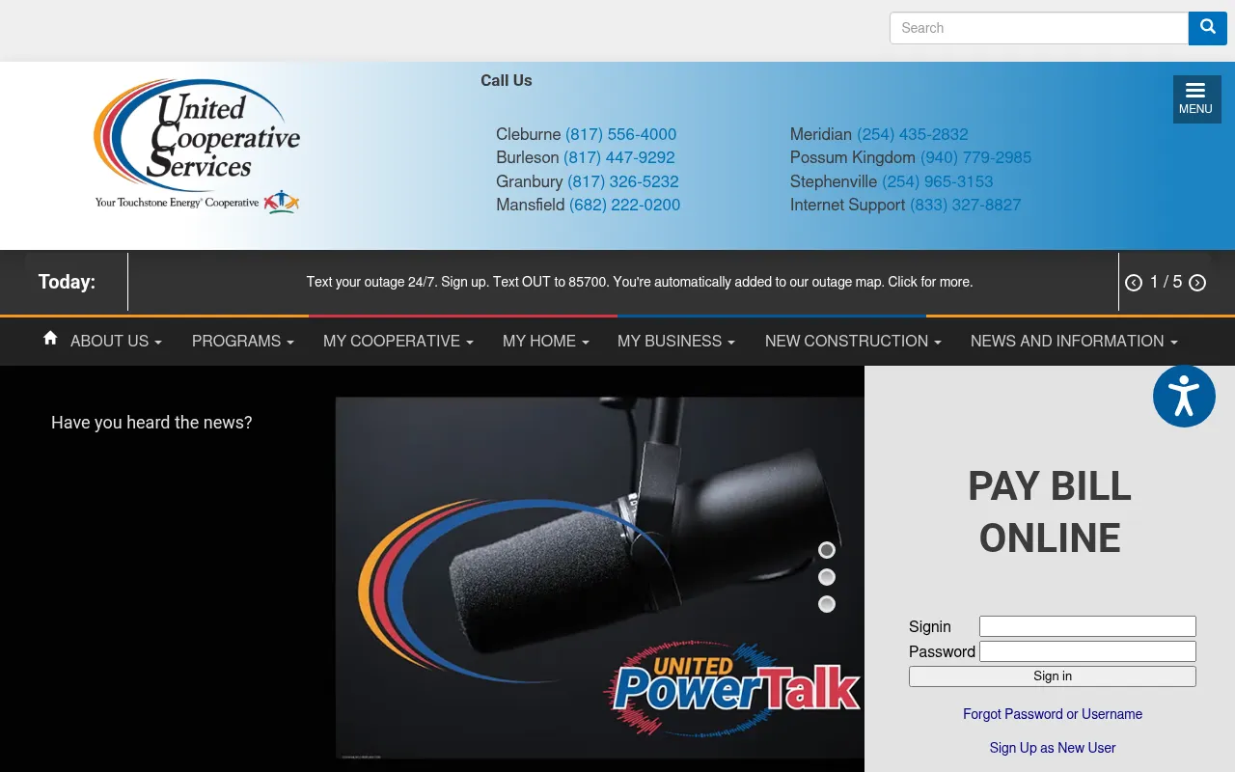The width and height of the screenshot is (1235, 772).
Task: Call Stephenville at (254) 965-3153
Action: point(937,181)
